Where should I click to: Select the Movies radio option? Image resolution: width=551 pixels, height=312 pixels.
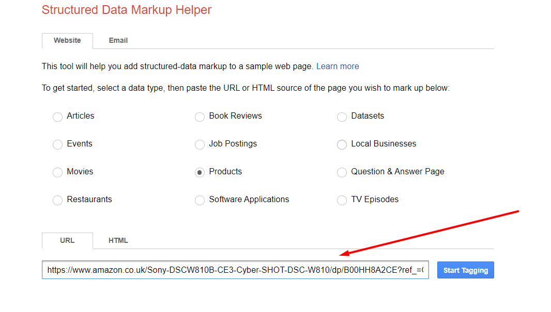[x=57, y=173]
